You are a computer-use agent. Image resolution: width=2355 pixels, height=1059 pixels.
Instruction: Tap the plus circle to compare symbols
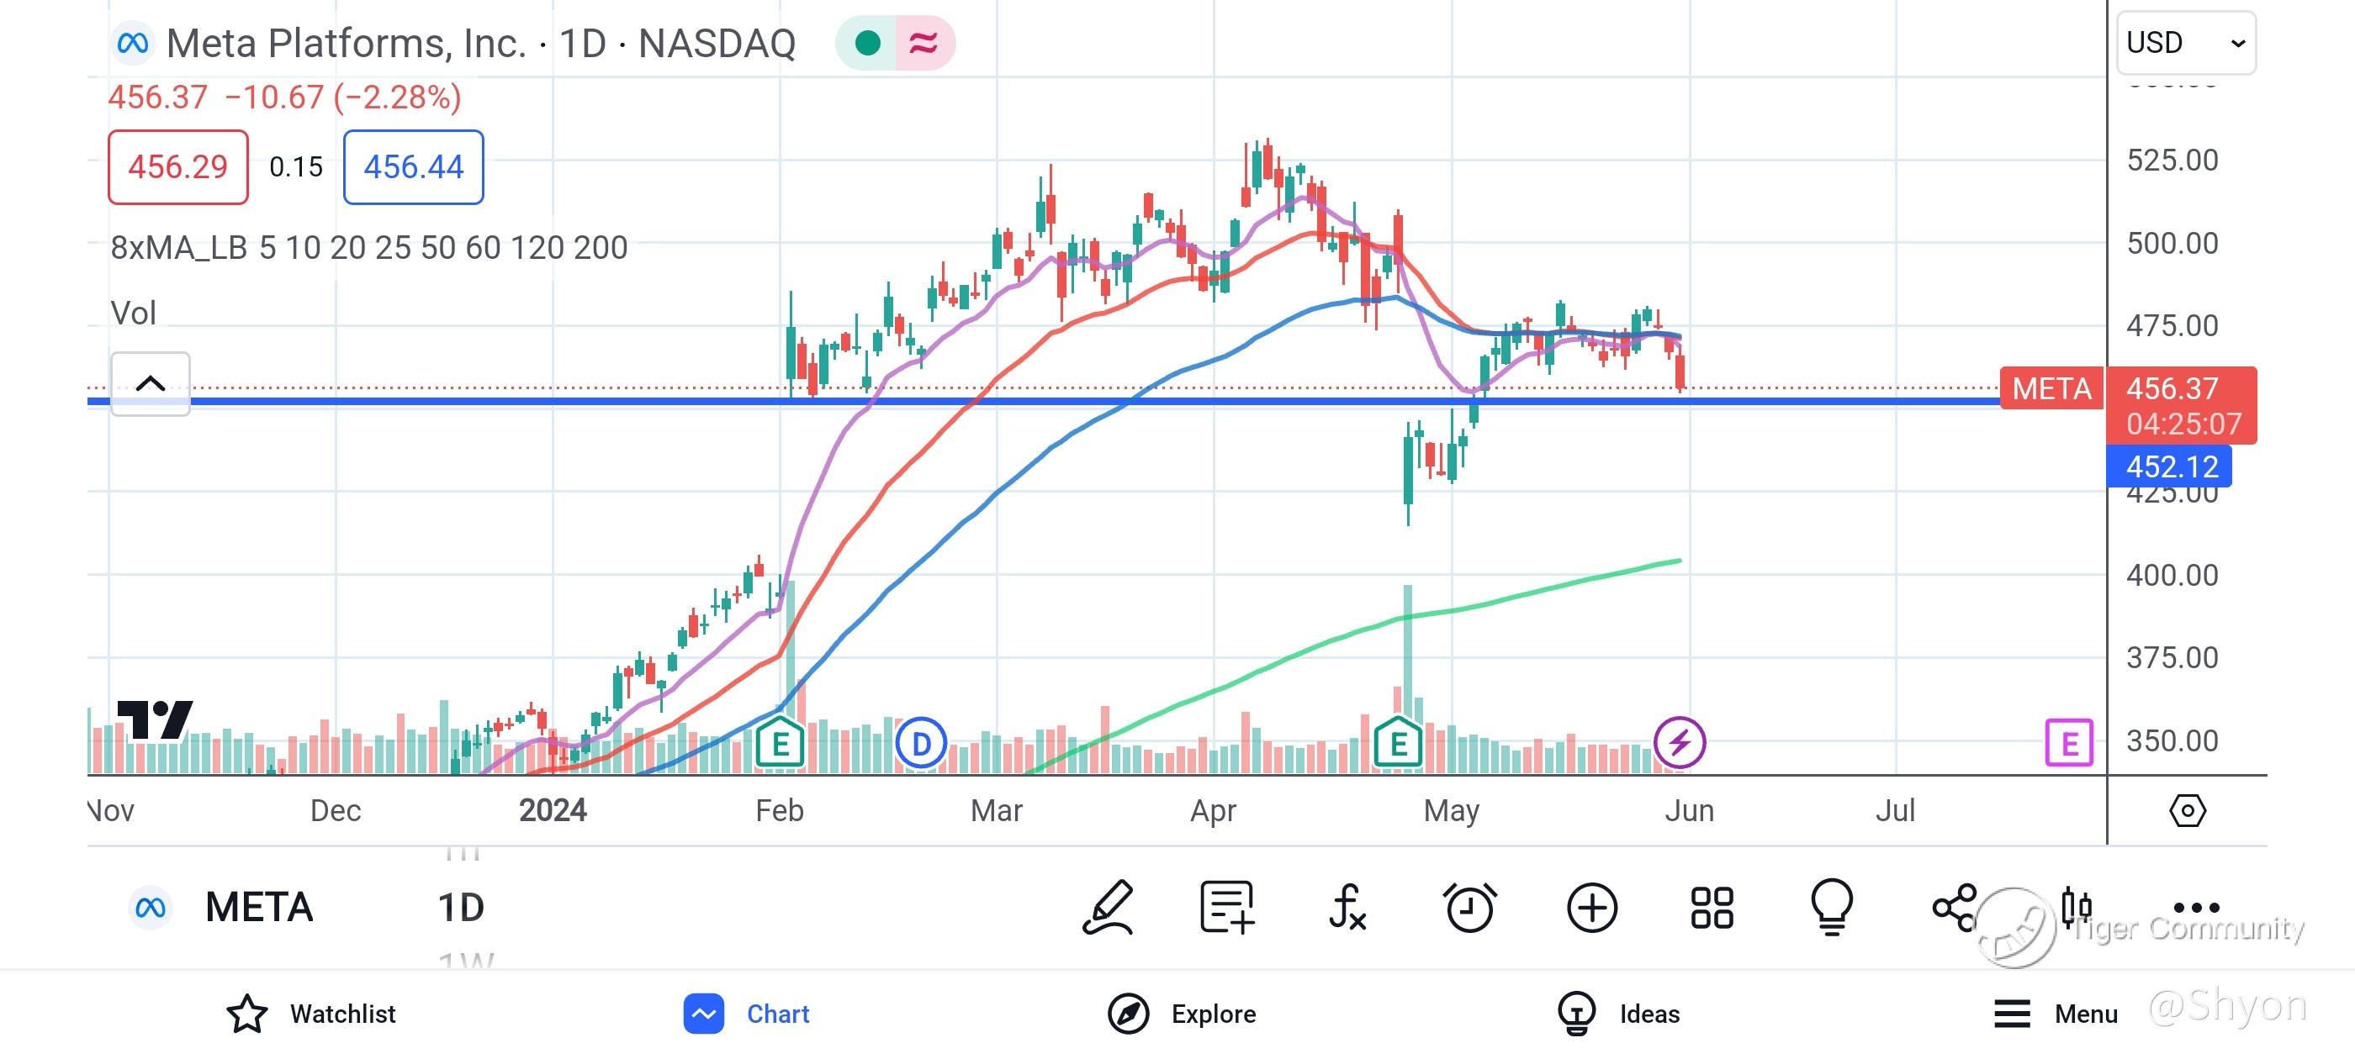tap(1591, 908)
